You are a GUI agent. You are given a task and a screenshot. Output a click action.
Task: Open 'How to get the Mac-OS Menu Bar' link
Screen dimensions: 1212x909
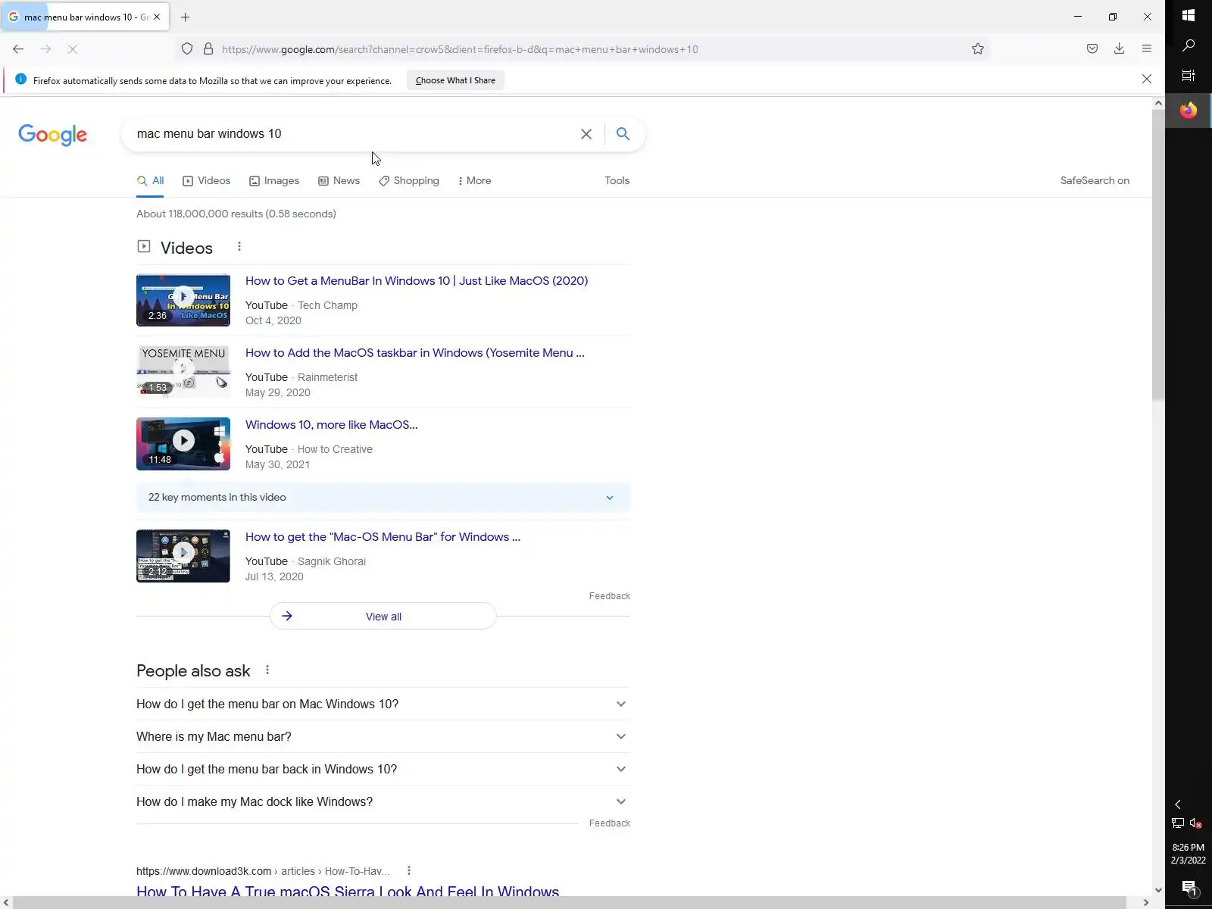coord(383,537)
